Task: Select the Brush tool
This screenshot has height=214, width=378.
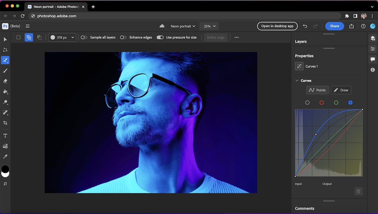Action: [x=5, y=71]
